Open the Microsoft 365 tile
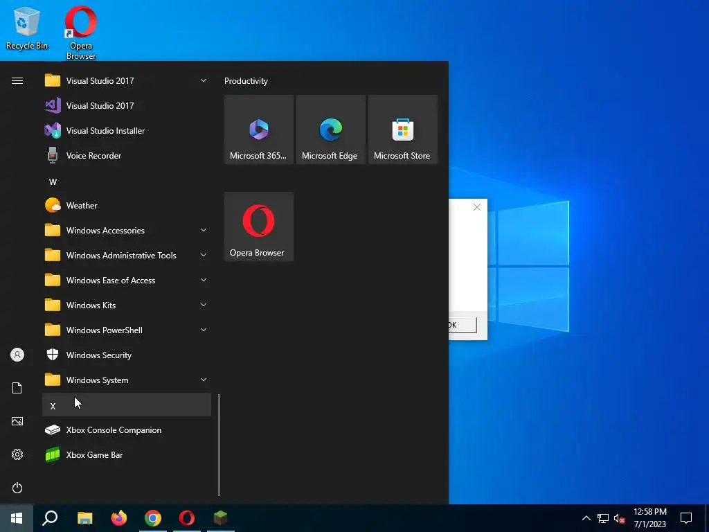Image resolution: width=709 pixels, height=532 pixels. coord(259,130)
